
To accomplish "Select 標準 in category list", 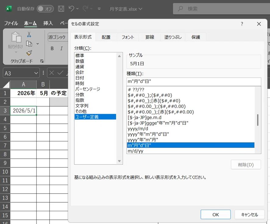I will tap(95, 55).
